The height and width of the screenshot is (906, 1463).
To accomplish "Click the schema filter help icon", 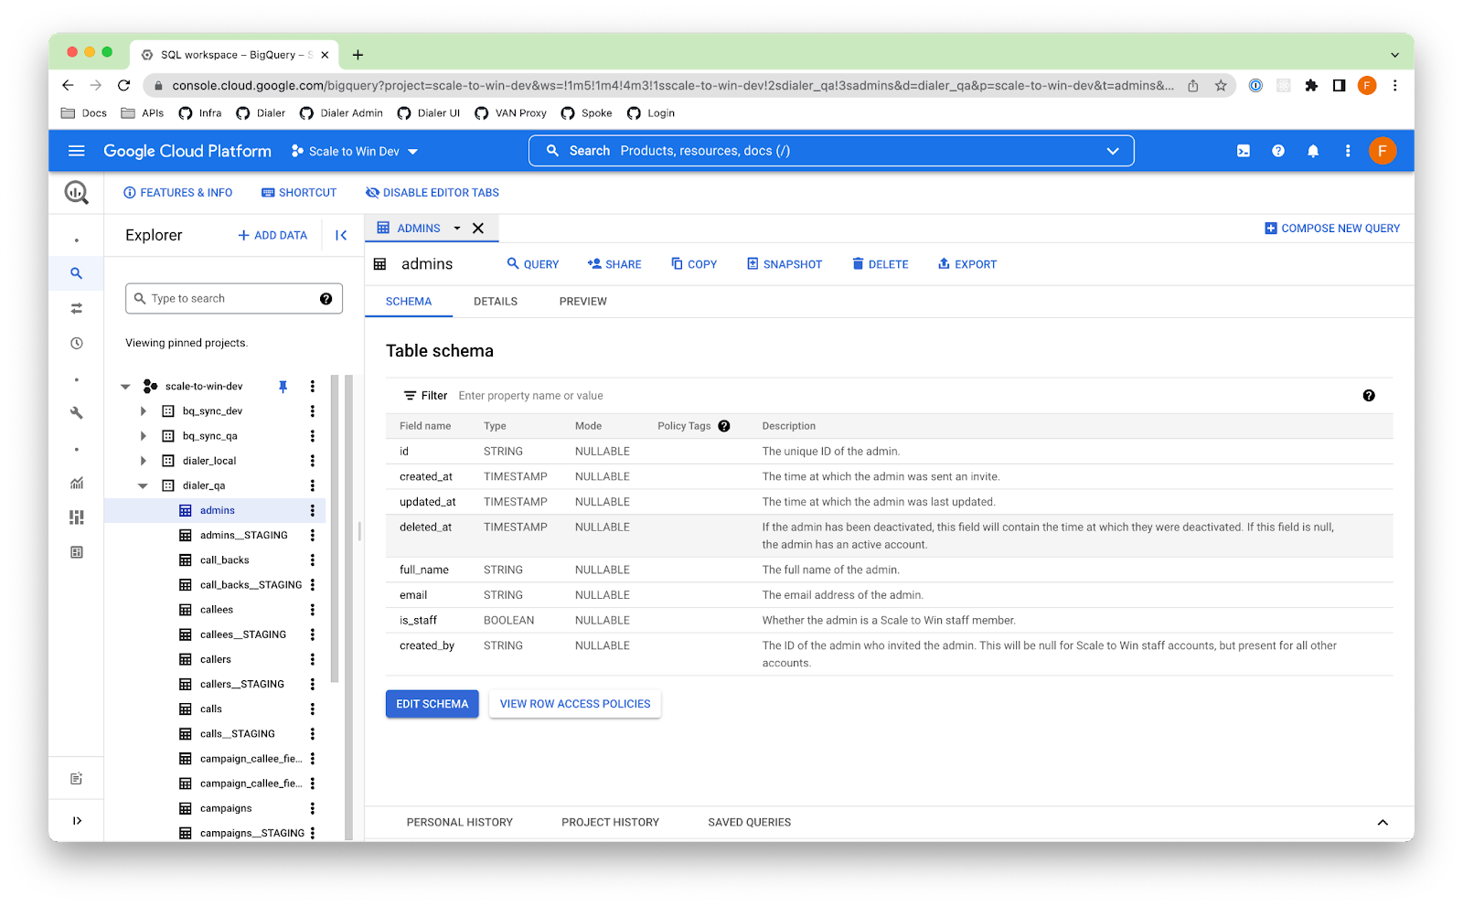I will pos(1369,396).
